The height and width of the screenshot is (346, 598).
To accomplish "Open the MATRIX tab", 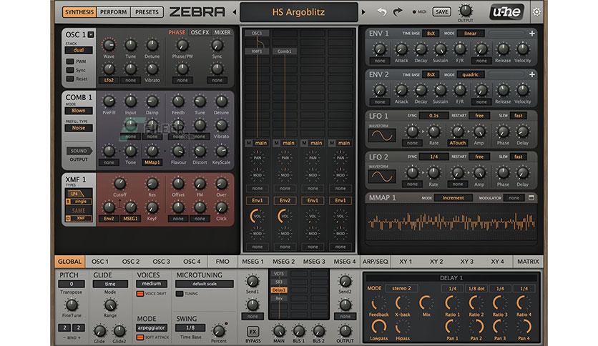I will [528, 262].
